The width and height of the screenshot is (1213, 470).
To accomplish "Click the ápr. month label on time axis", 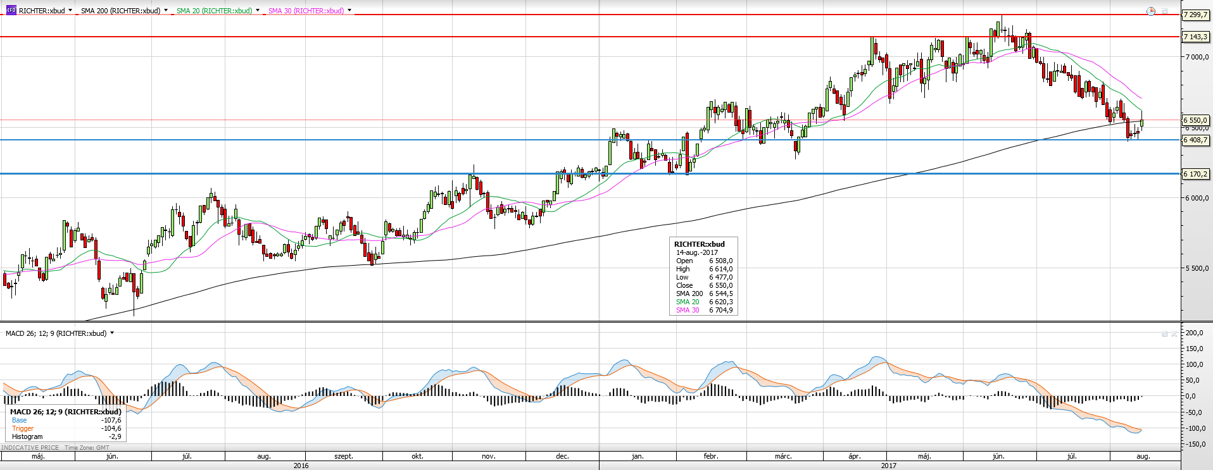I will [854, 456].
